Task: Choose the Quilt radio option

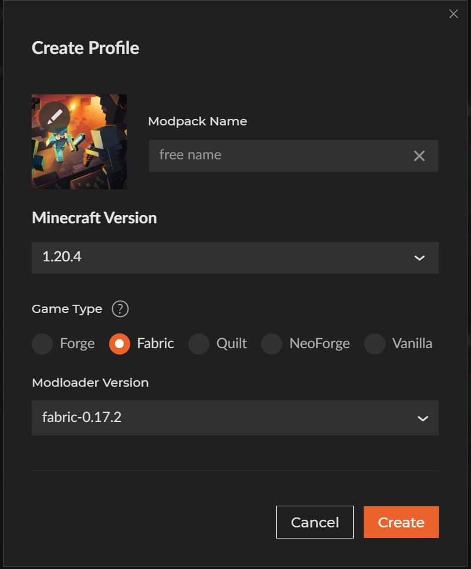Action: [x=199, y=343]
